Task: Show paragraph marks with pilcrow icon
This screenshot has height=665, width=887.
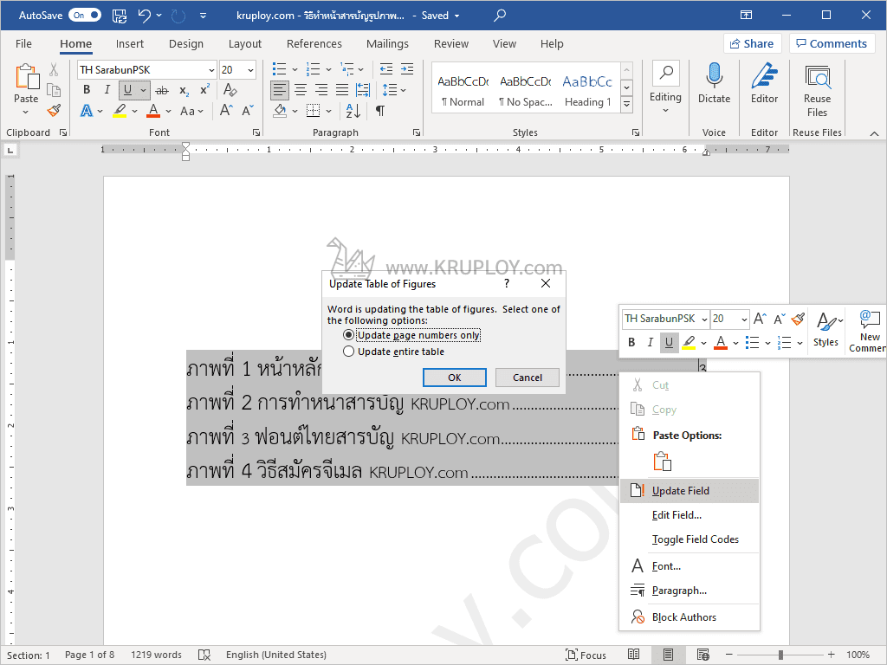Action: (380, 111)
